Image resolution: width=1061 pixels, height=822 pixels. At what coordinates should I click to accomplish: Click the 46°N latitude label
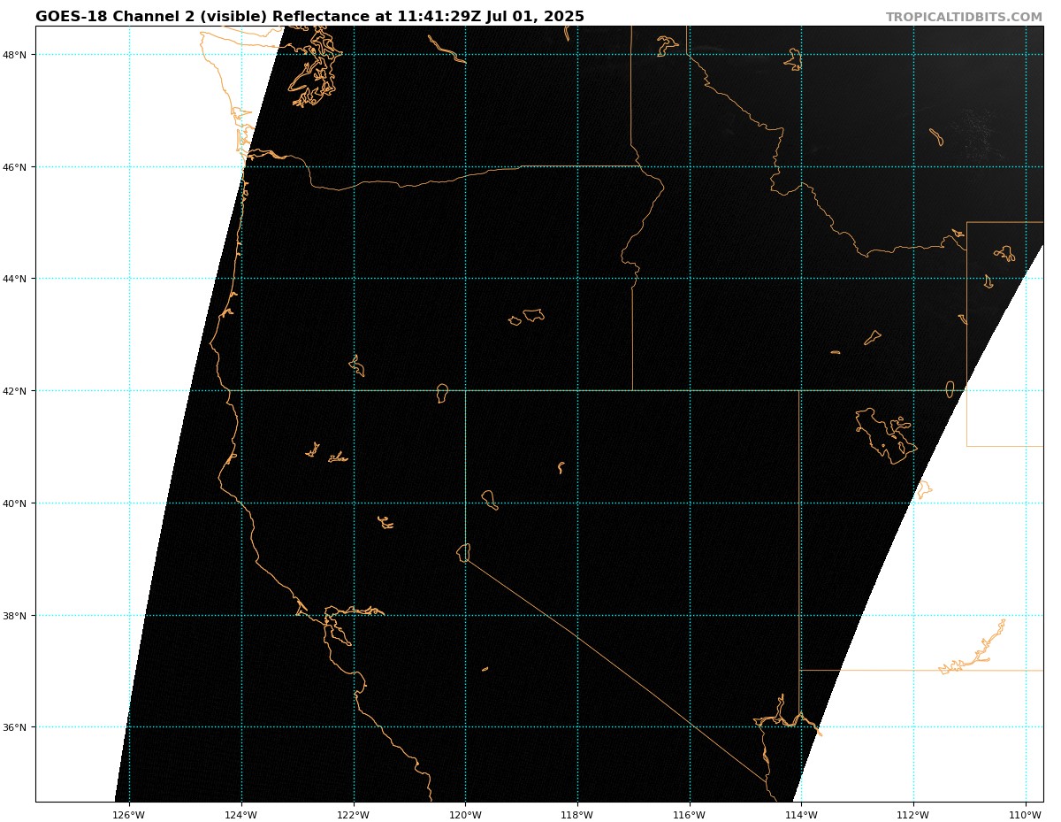(x=17, y=166)
